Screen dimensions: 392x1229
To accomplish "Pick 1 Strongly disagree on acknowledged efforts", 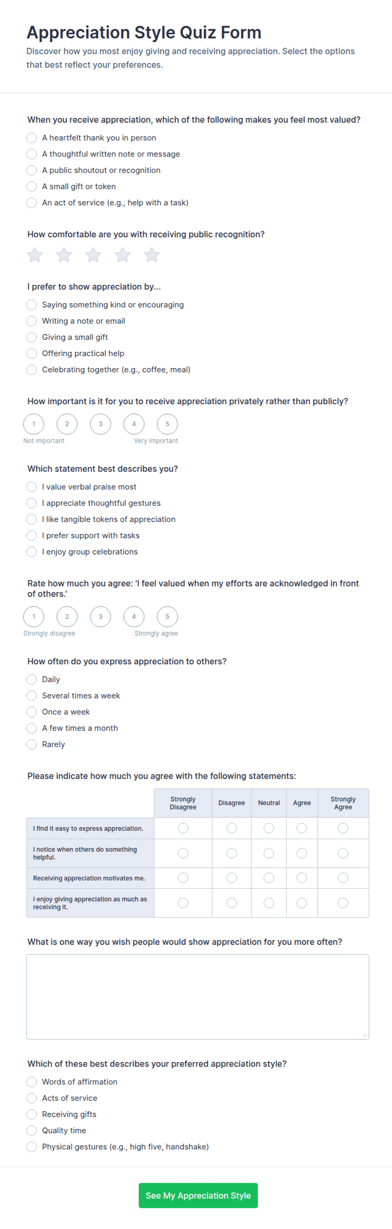I will tap(34, 617).
